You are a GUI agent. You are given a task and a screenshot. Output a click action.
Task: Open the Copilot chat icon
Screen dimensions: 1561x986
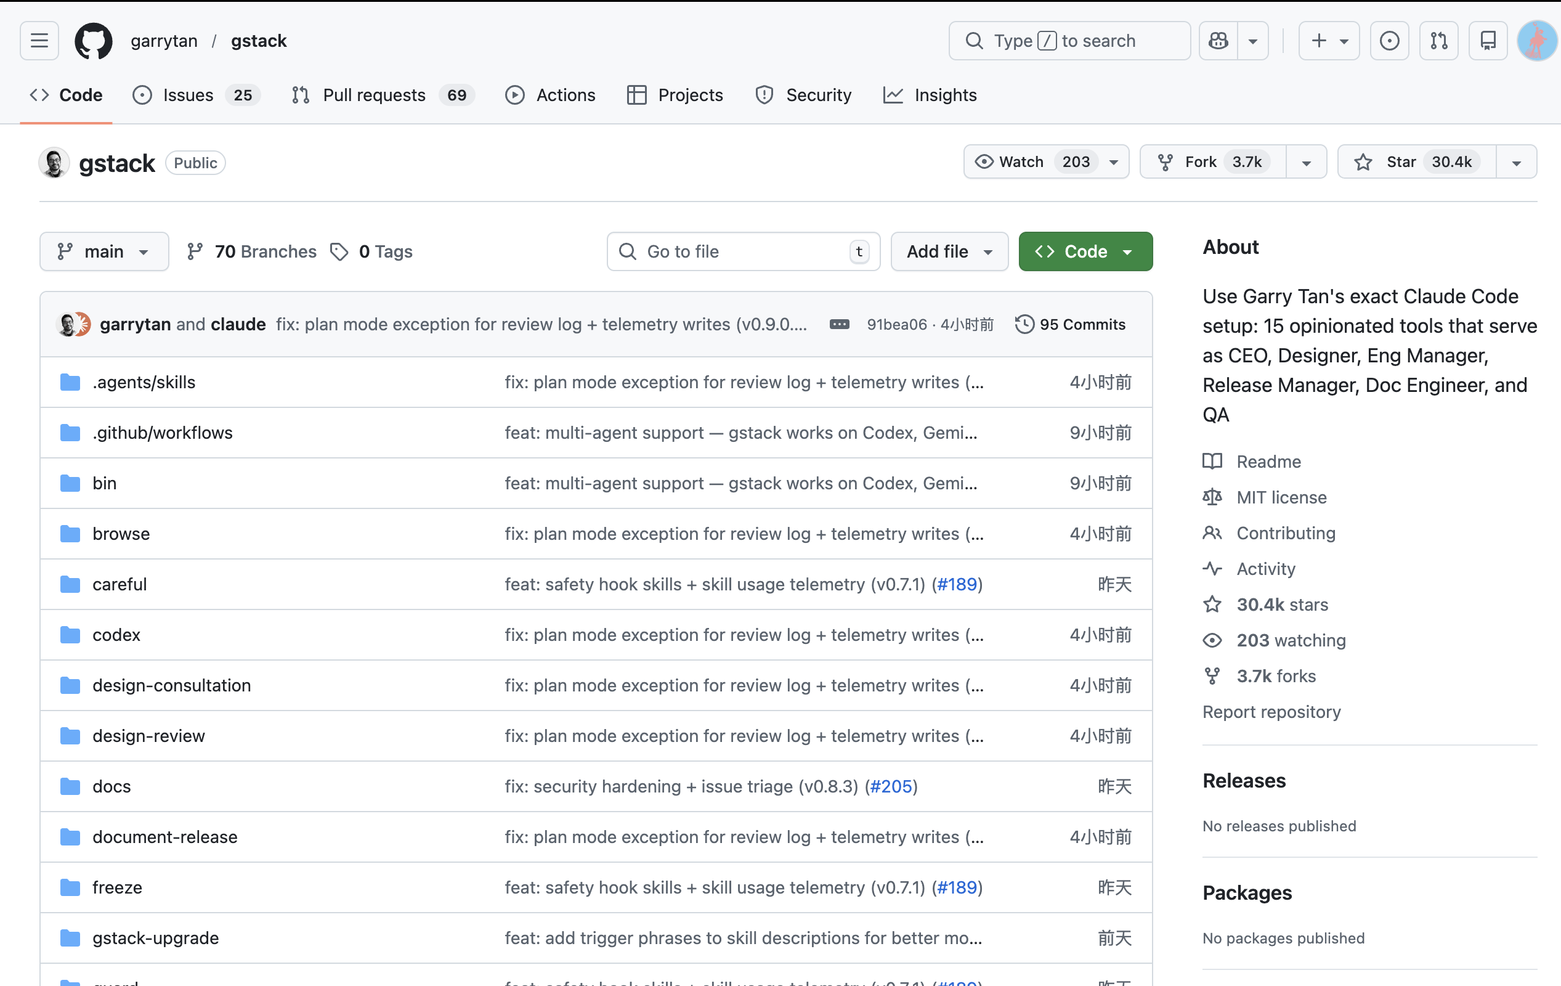tap(1218, 41)
